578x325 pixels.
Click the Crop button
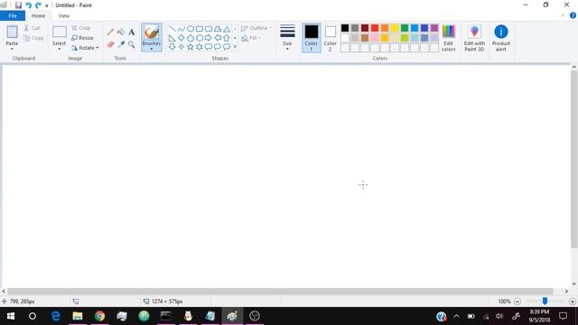pos(80,28)
